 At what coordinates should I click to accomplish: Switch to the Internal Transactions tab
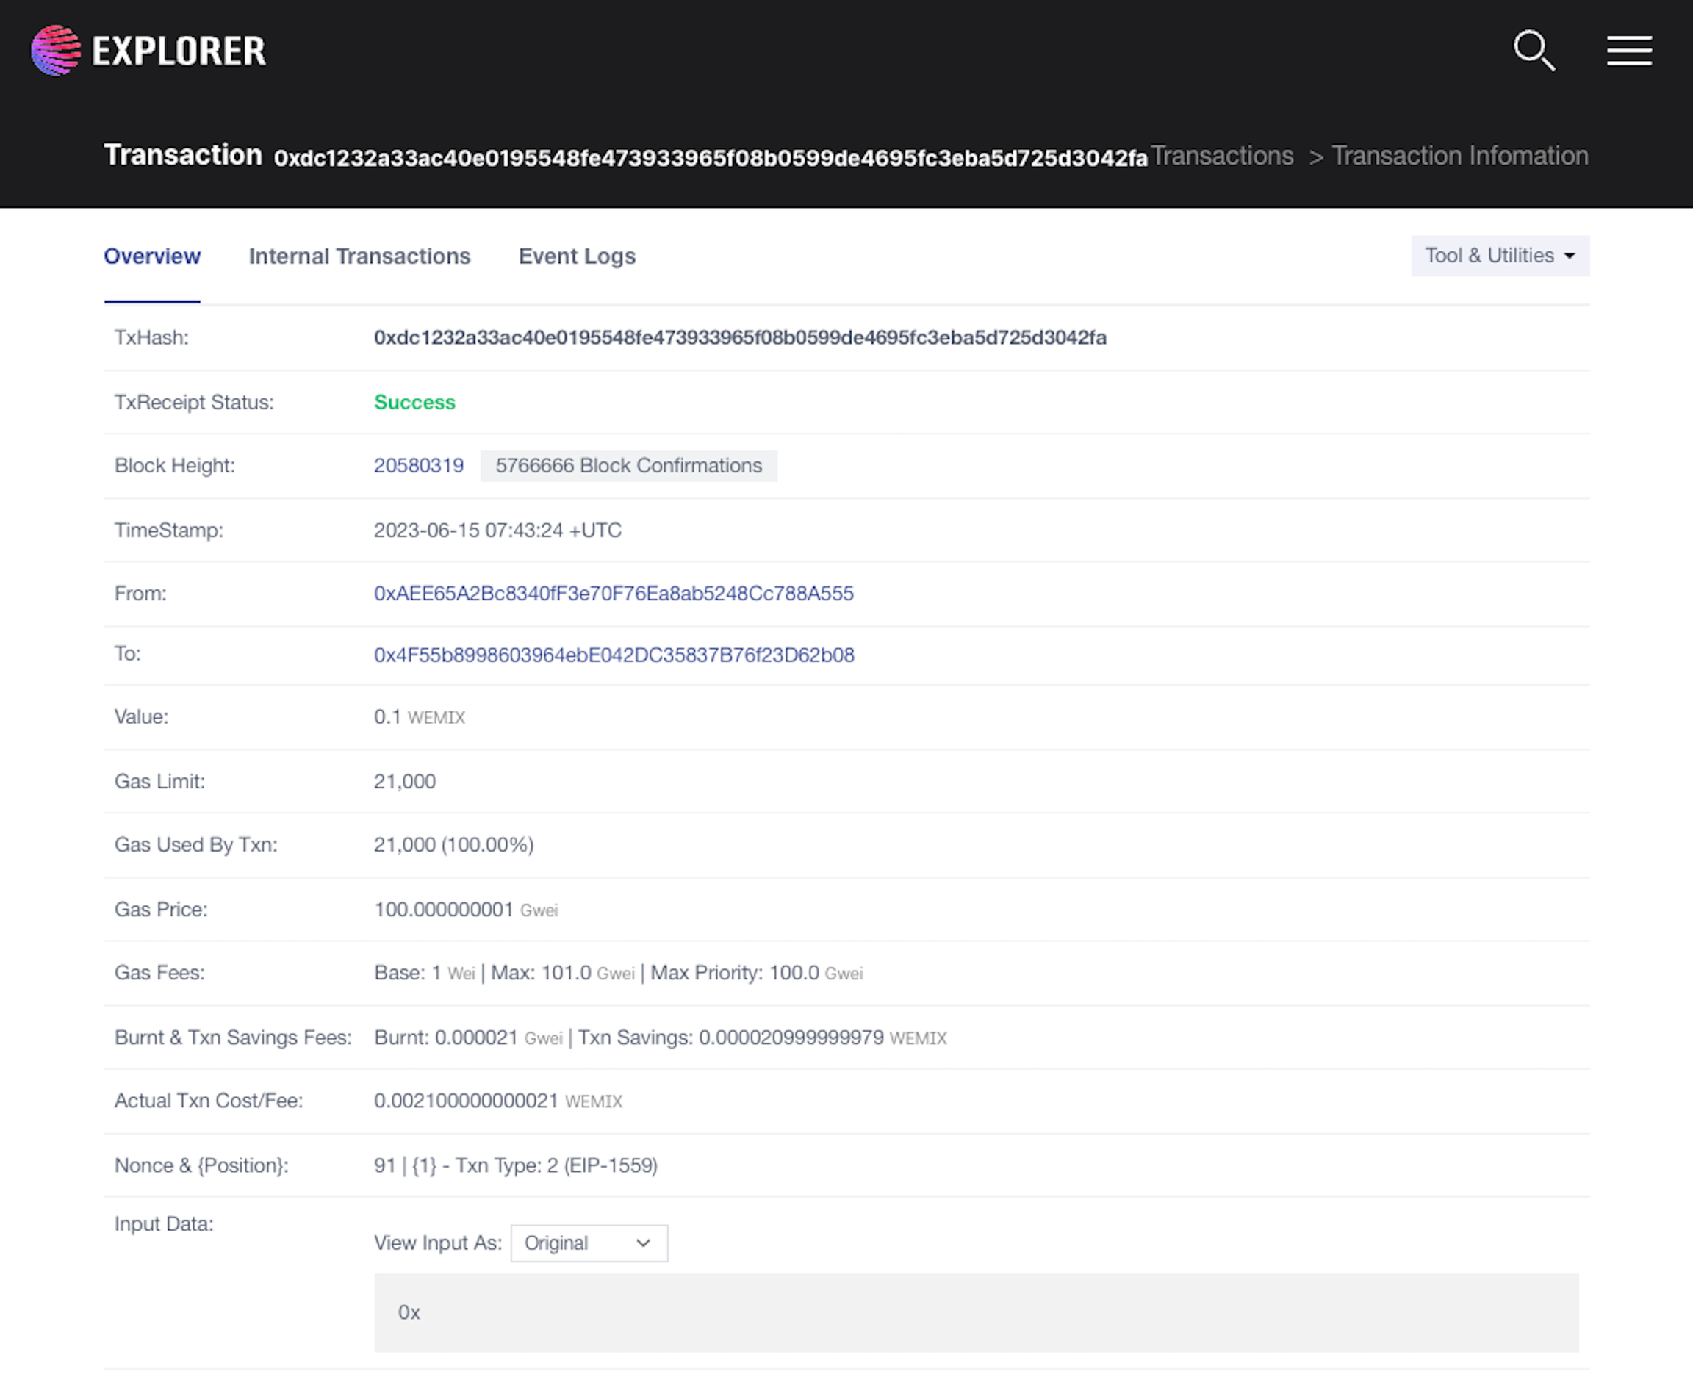359,256
